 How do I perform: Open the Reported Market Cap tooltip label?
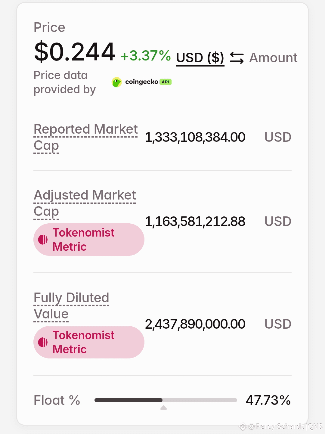coord(85,130)
